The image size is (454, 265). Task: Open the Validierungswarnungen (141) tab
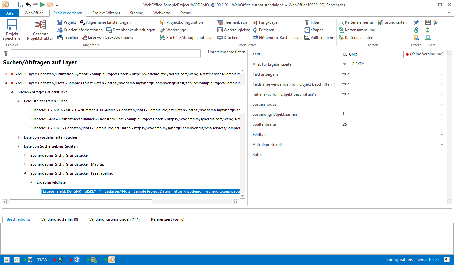tap(114, 219)
